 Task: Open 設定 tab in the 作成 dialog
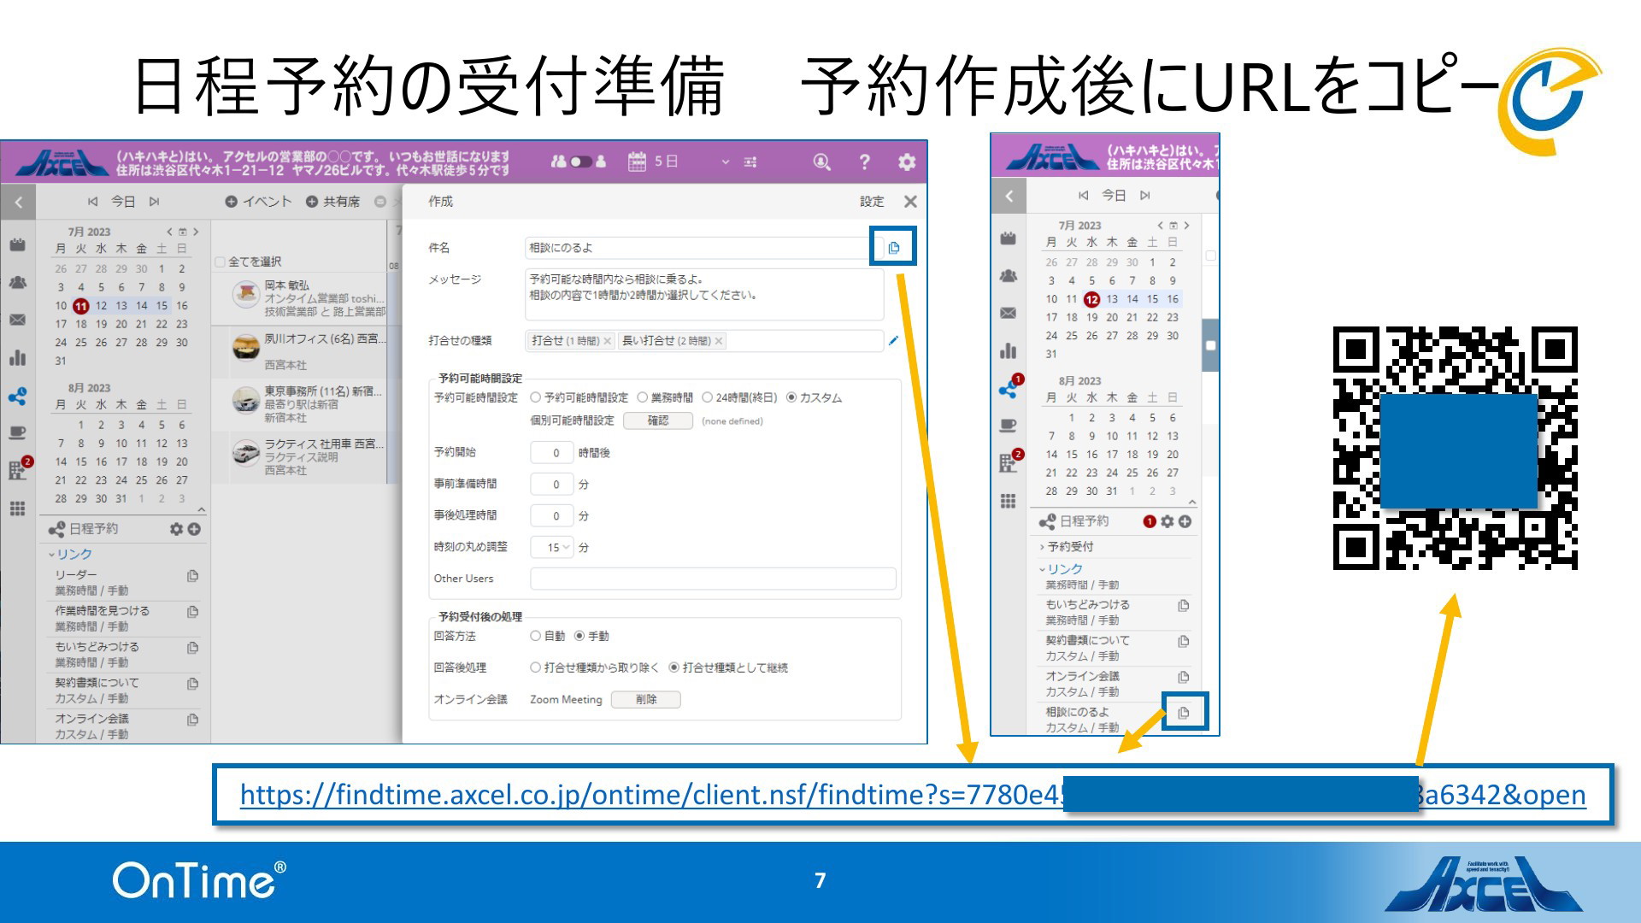[872, 202]
